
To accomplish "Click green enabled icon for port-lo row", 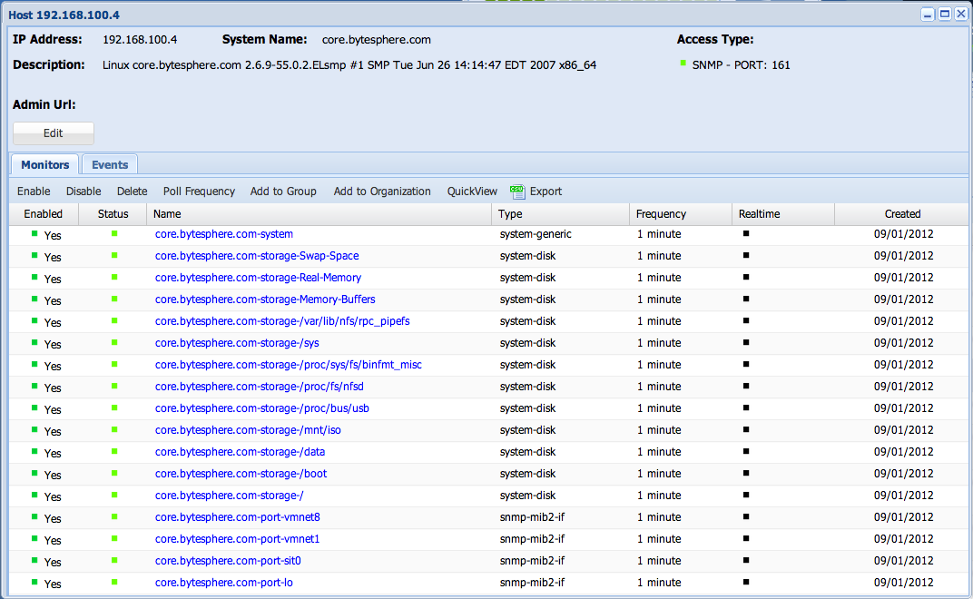I will tap(34, 582).
